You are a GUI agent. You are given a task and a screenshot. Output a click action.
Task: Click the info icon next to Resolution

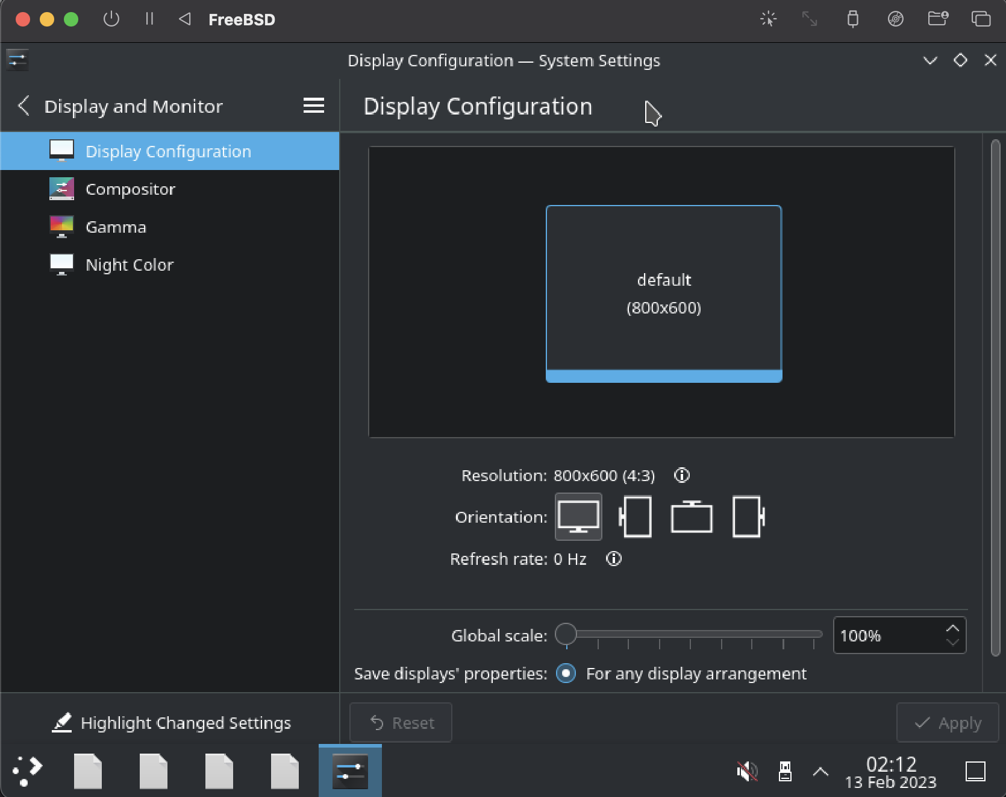(681, 476)
